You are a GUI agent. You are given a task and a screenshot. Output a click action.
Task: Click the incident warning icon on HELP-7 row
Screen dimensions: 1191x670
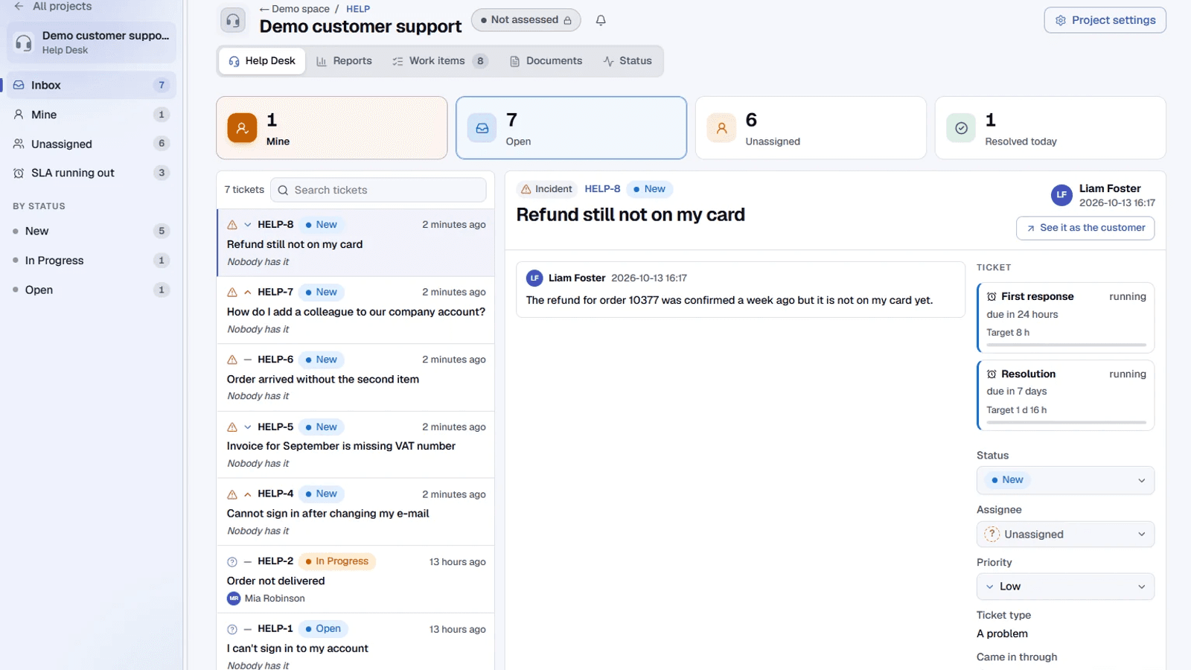click(232, 293)
